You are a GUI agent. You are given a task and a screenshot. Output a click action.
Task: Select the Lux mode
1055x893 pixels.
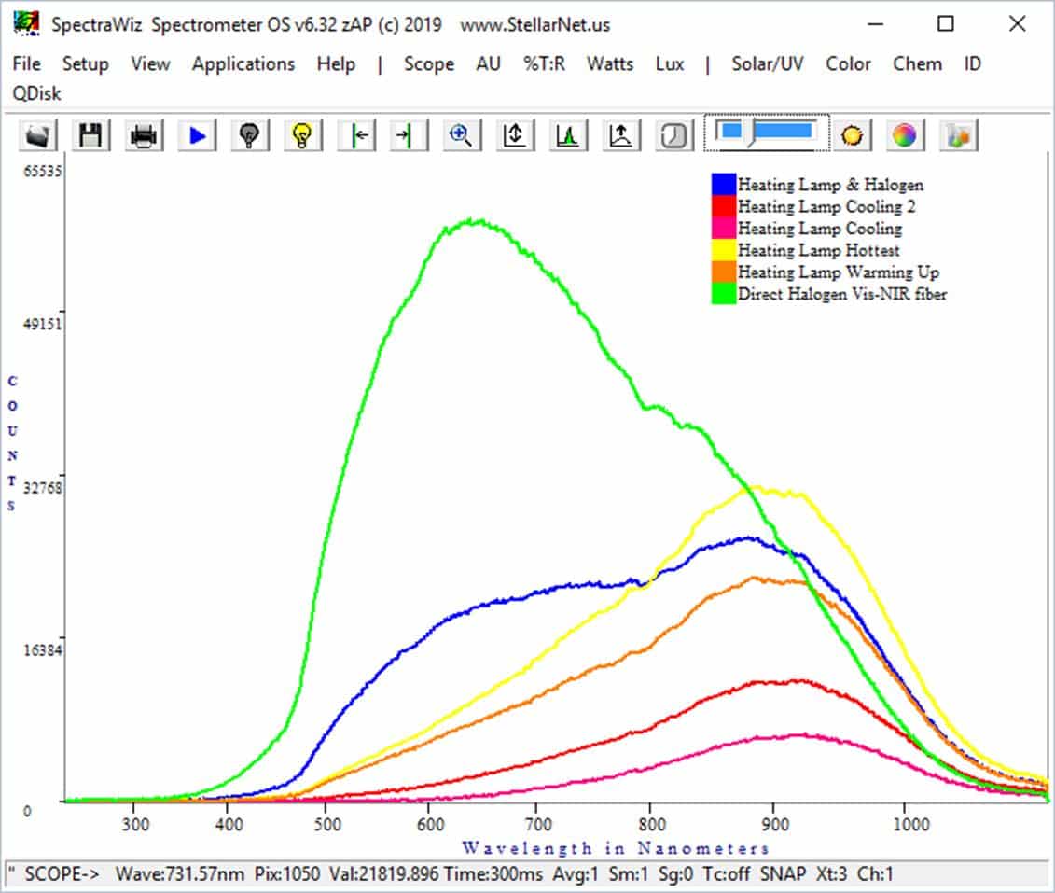click(670, 64)
